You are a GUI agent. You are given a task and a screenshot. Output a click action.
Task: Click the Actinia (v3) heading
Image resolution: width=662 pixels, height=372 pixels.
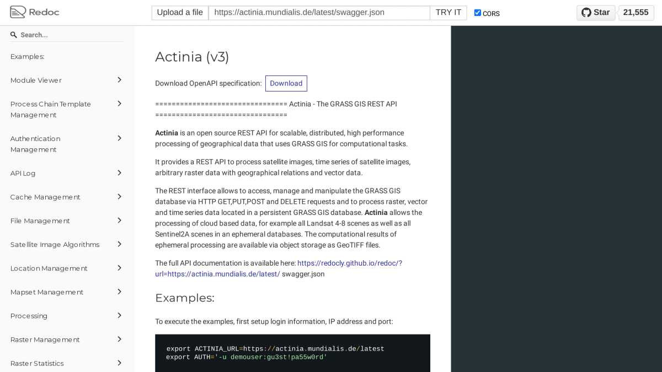[192, 57]
